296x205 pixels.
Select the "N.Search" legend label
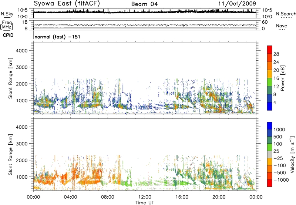[286, 14]
